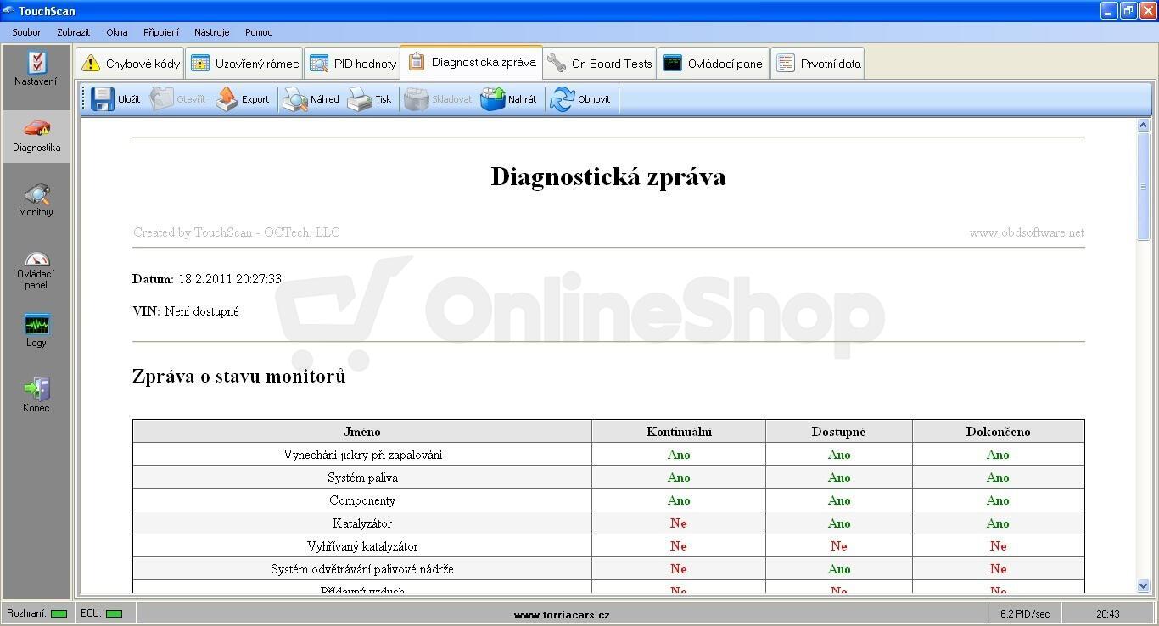Switch to the Chybové kódy tab
This screenshot has height=626, width=1159.
click(x=131, y=64)
